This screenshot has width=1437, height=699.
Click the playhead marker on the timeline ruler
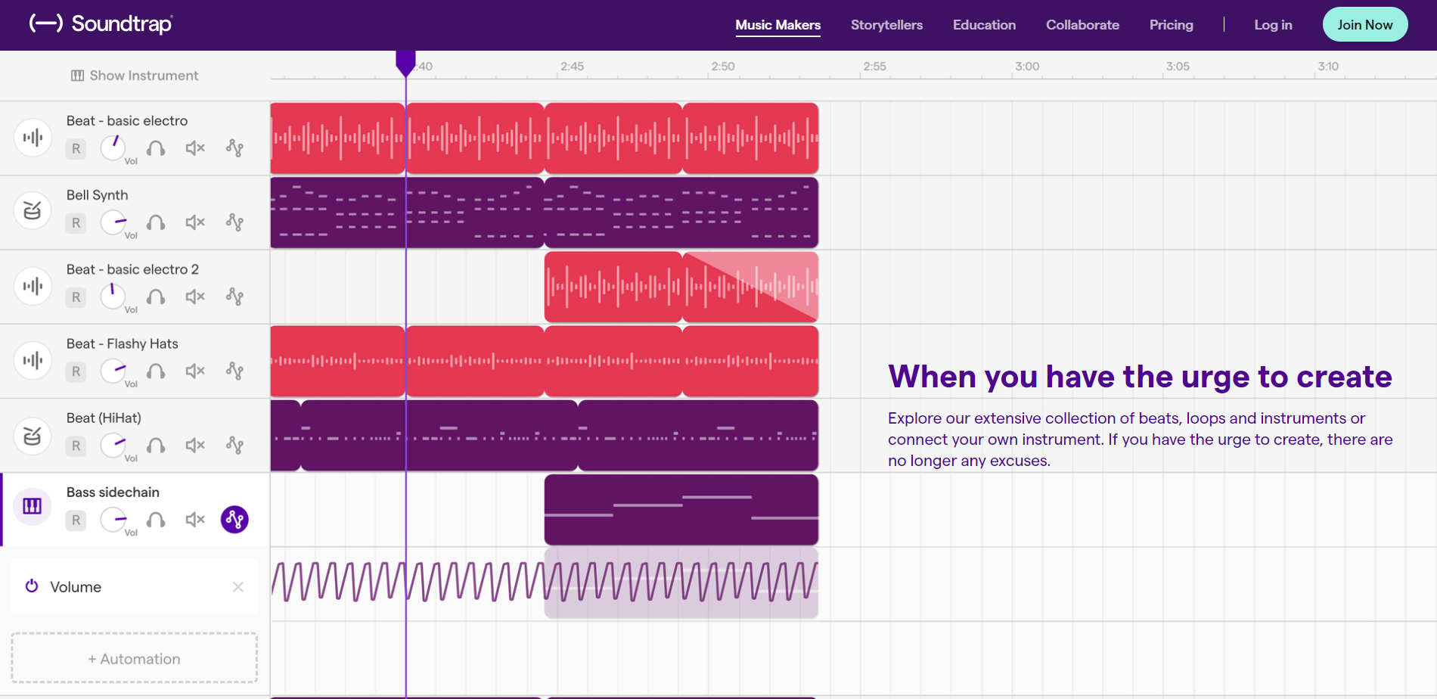(406, 64)
